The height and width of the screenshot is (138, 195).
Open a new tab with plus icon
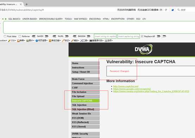pyautogui.click(x=26, y=4)
